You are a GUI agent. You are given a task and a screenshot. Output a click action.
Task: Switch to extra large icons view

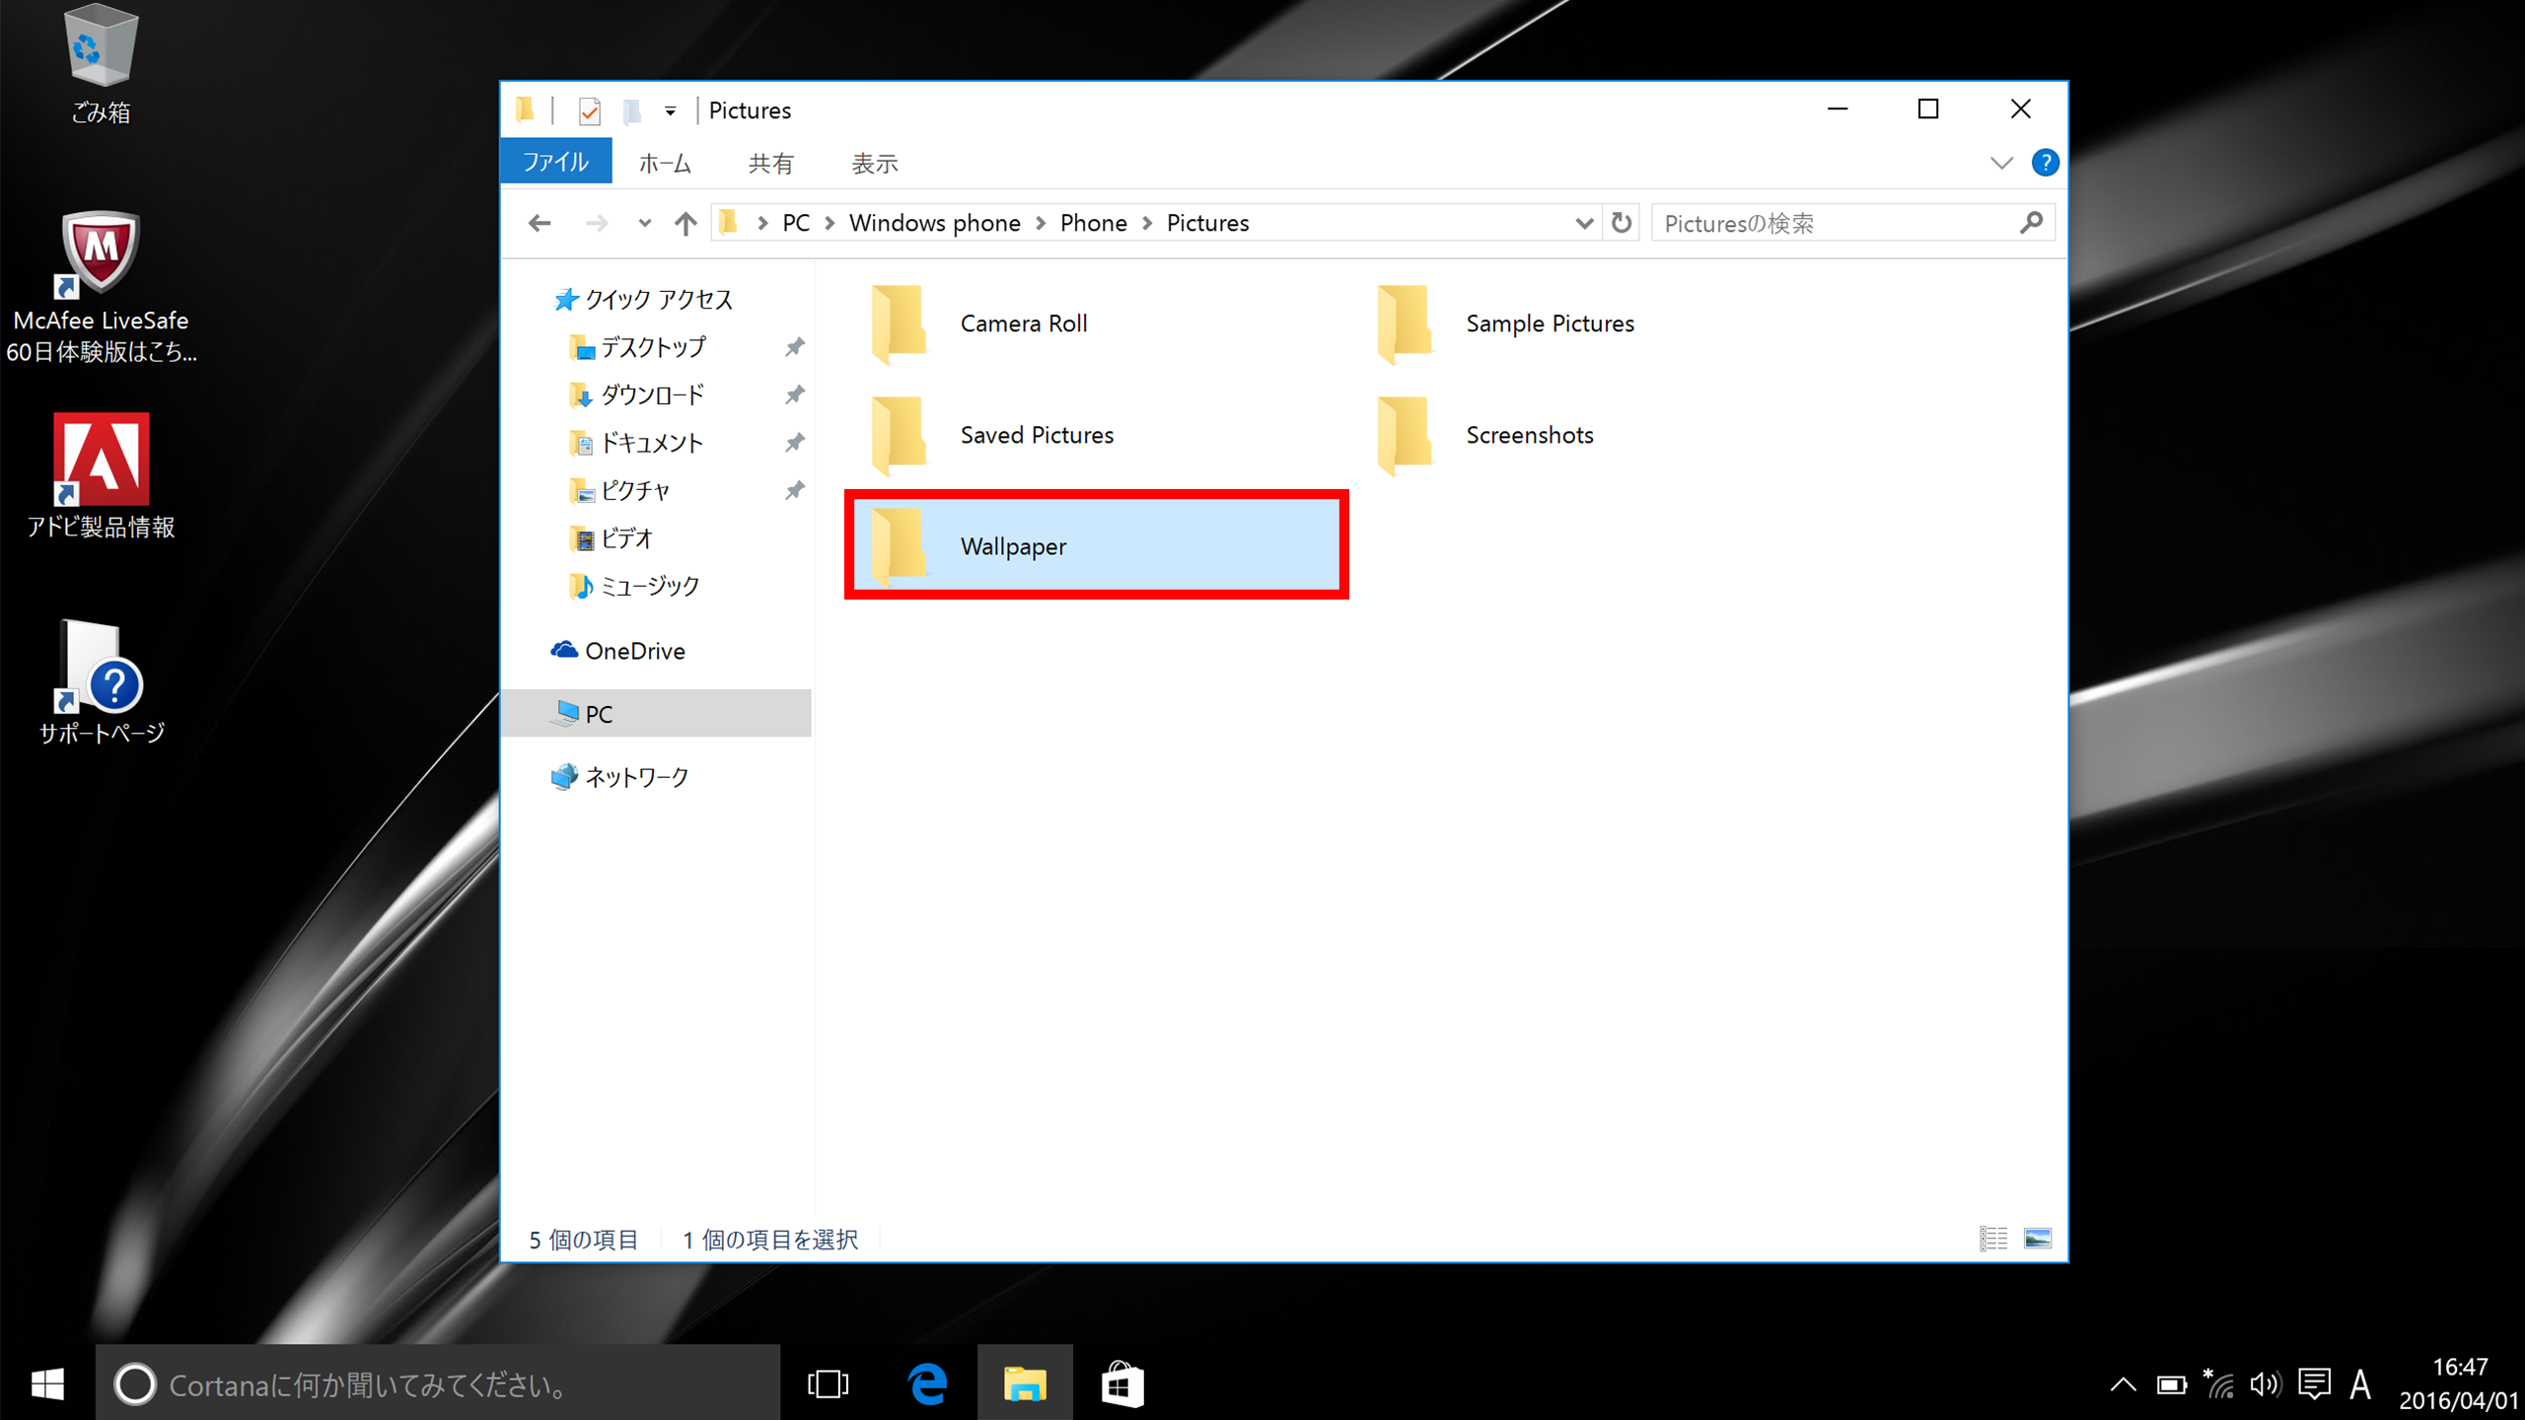[x=2038, y=1238]
